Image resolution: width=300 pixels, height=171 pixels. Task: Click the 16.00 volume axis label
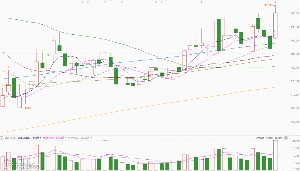296,148
